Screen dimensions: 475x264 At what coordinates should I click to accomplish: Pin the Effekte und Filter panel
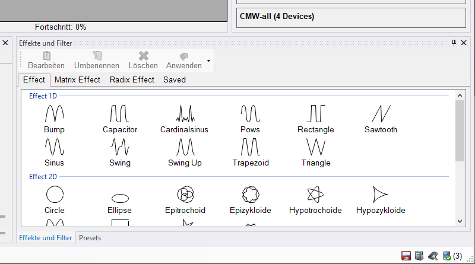pyautogui.click(x=454, y=43)
